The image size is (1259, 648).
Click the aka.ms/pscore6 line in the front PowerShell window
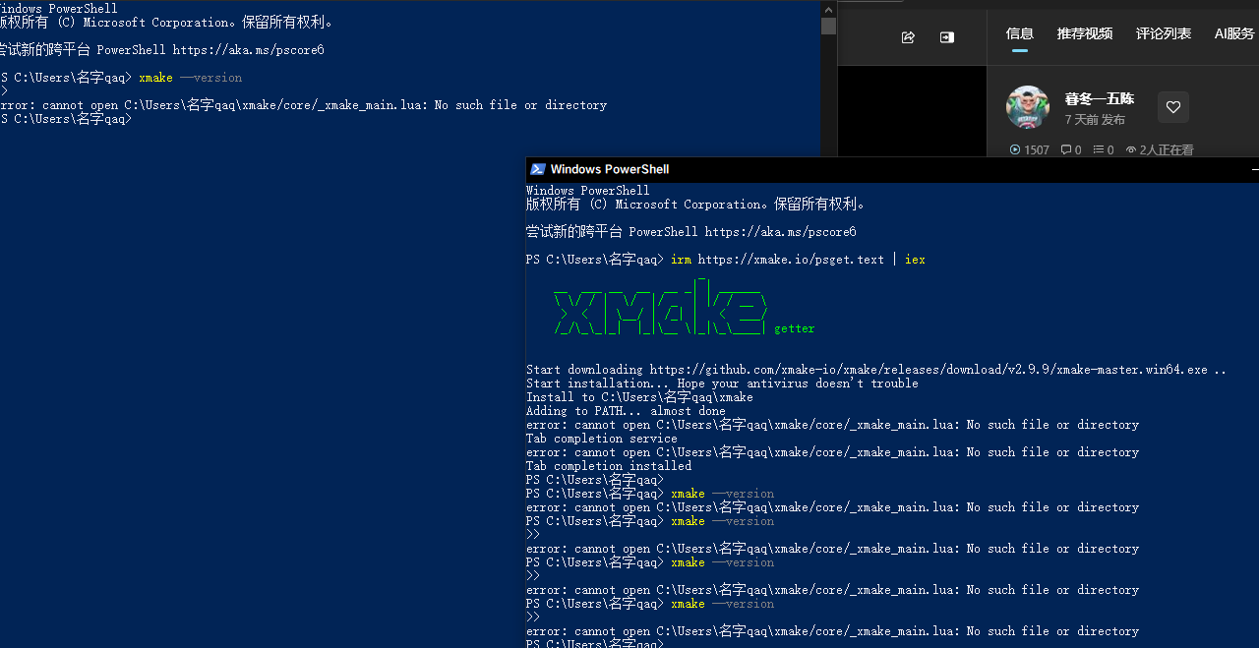point(691,232)
